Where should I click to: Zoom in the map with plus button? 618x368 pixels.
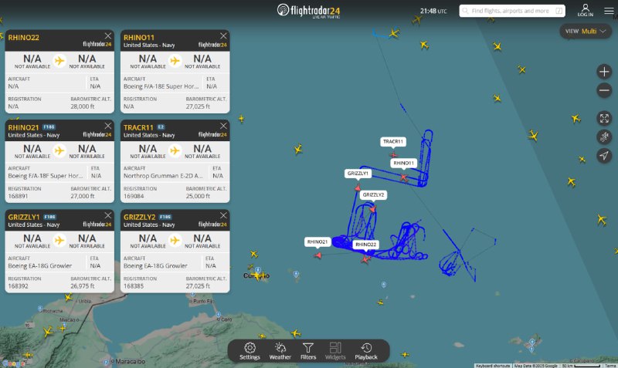click(604, 72)
